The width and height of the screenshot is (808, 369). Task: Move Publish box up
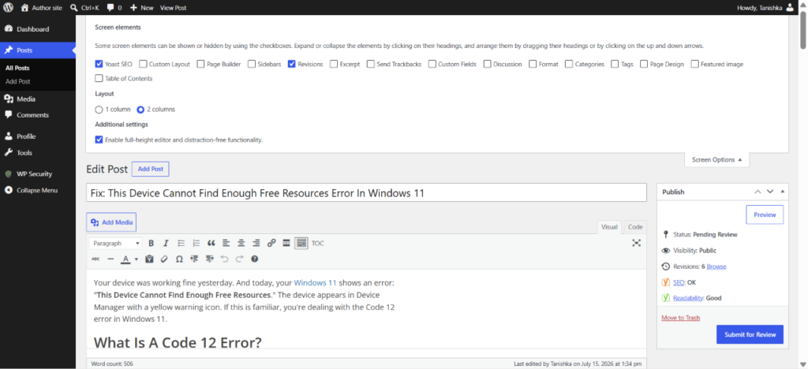click(x=757, y=192)
